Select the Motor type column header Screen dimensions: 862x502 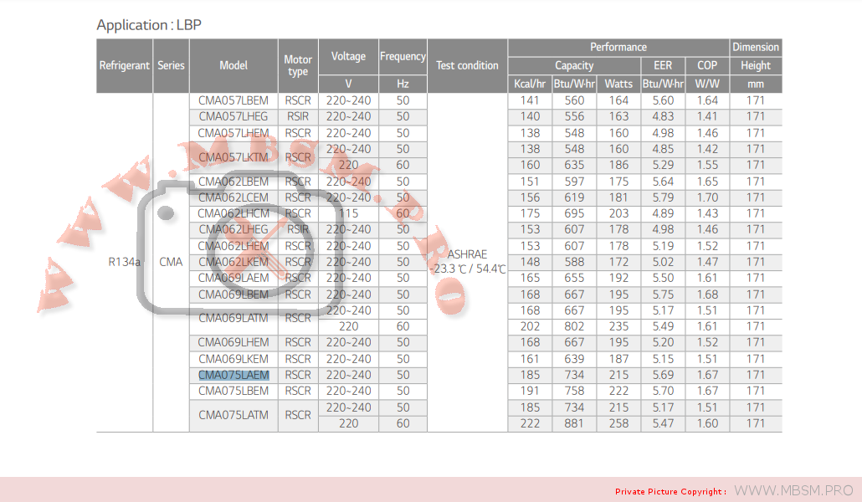pos(298,65)
